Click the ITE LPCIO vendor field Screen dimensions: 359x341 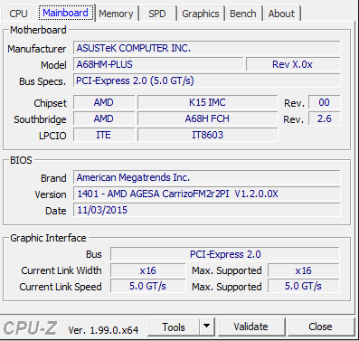click(x=104, y=135)
